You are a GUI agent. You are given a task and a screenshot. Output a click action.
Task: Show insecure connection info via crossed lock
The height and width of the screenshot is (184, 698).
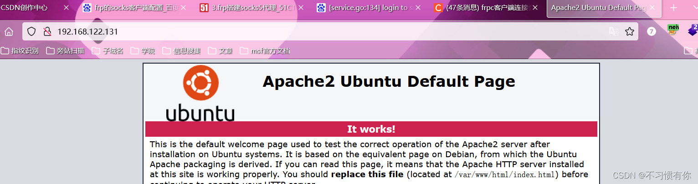[x=46, y=31]
